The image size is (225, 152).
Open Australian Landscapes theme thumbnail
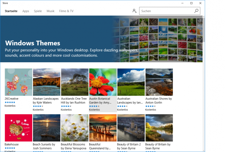pos(131,82)
